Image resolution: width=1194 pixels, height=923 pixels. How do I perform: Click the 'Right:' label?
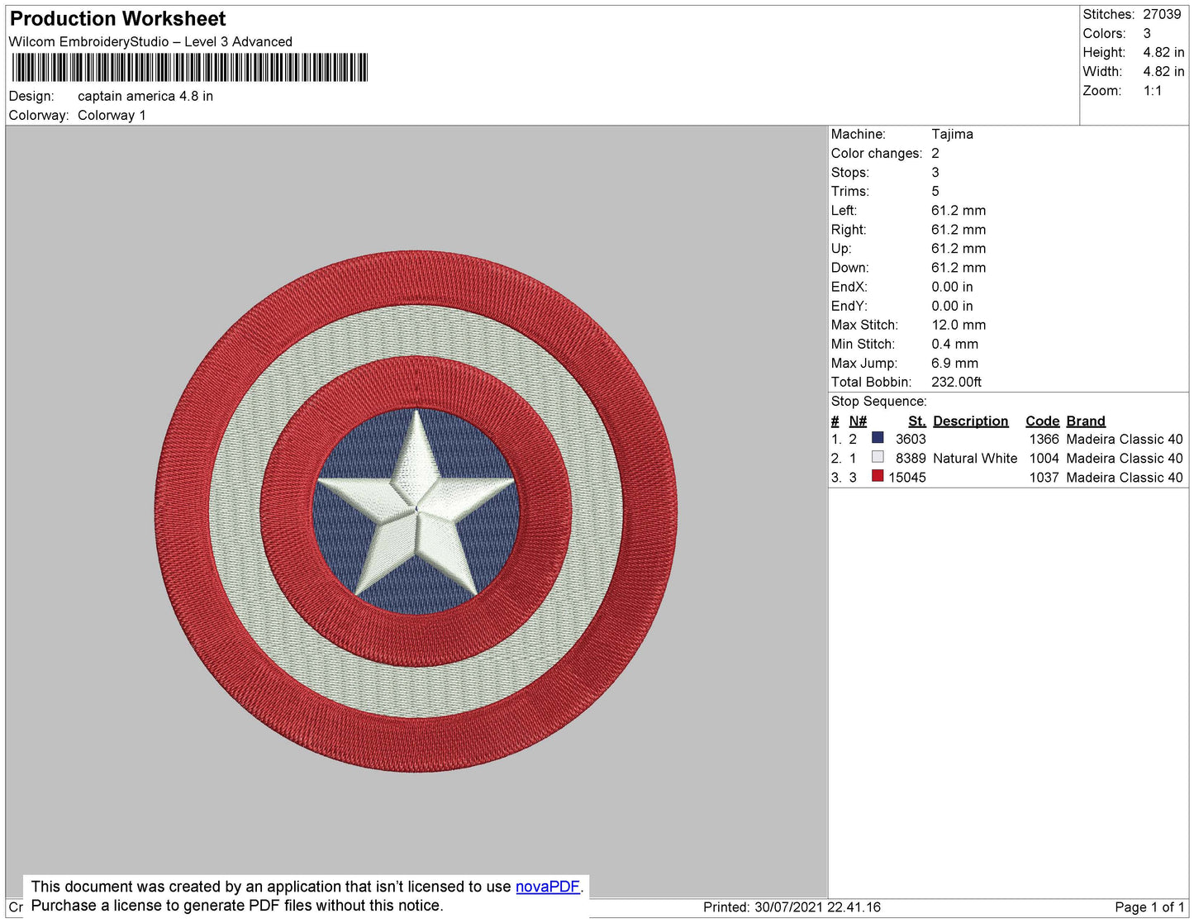pos(849,230)
